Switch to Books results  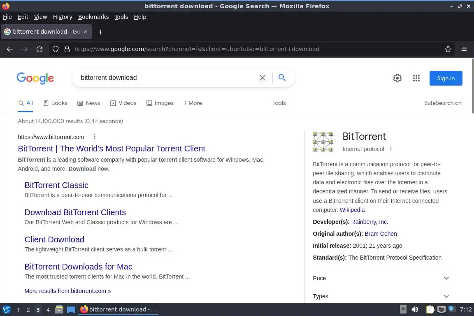pyautogui.click(x=55, y=103)
